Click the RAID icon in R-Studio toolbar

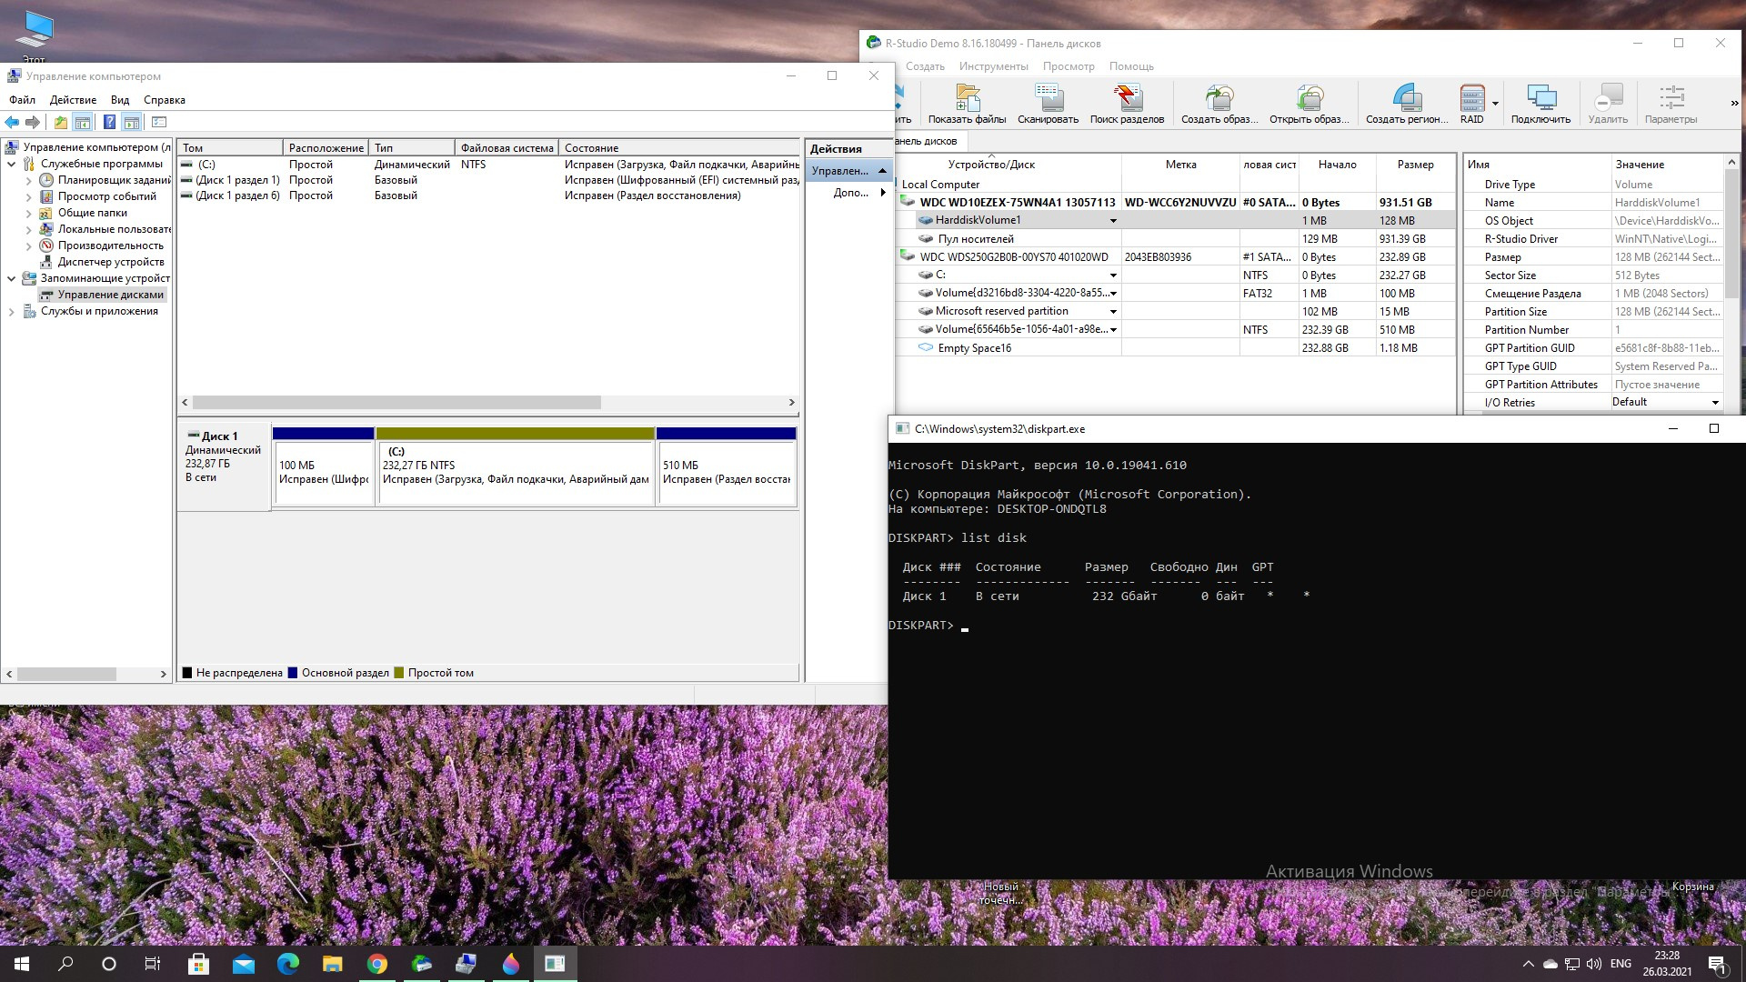click(x=1471, y=104)
